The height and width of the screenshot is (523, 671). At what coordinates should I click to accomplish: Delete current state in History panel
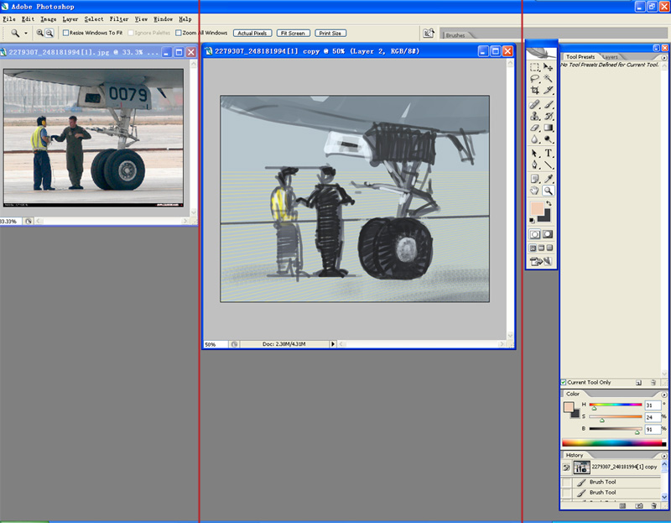point(653,506)
